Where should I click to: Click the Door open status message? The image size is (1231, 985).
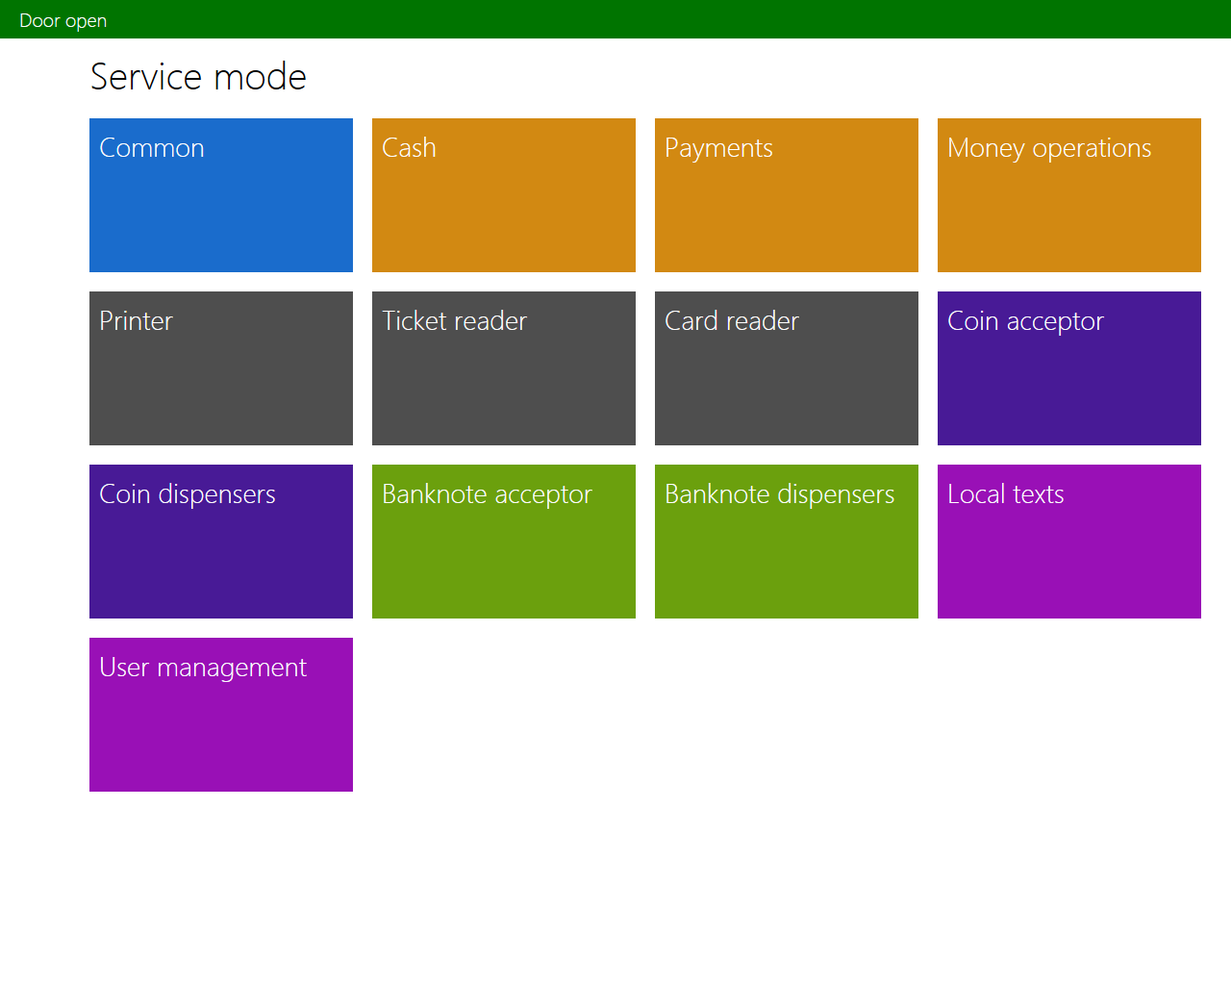point(63,20)
